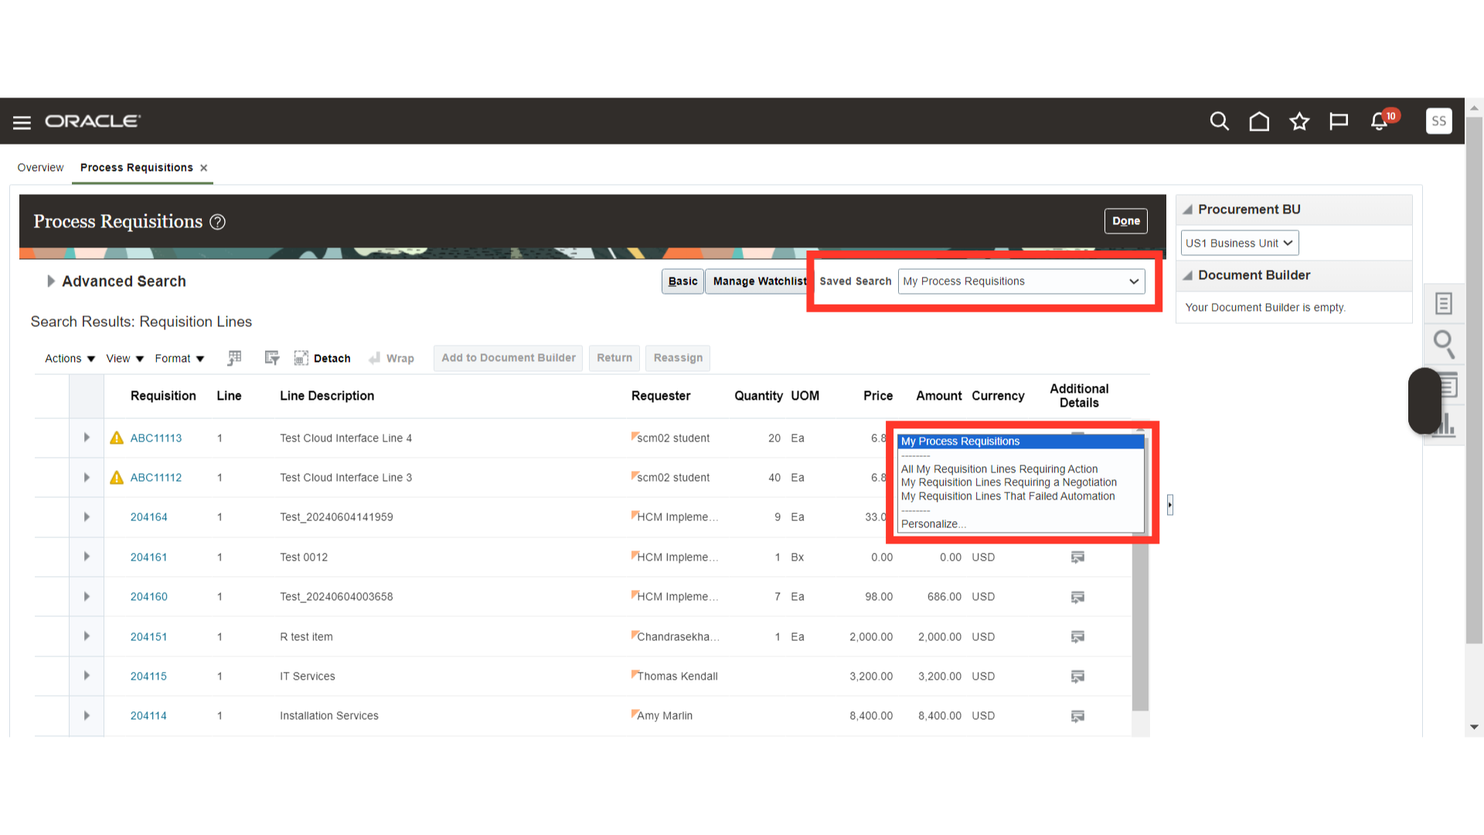
Task: Open the side panel search magnifier icon
Action: coord(1444,344)
